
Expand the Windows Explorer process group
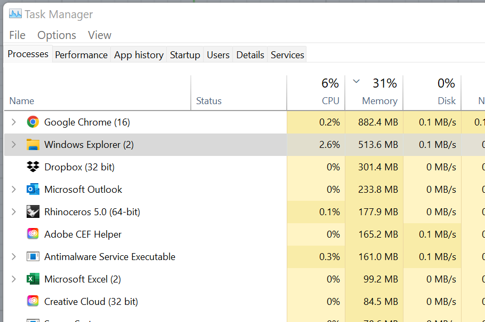point(14,144)
